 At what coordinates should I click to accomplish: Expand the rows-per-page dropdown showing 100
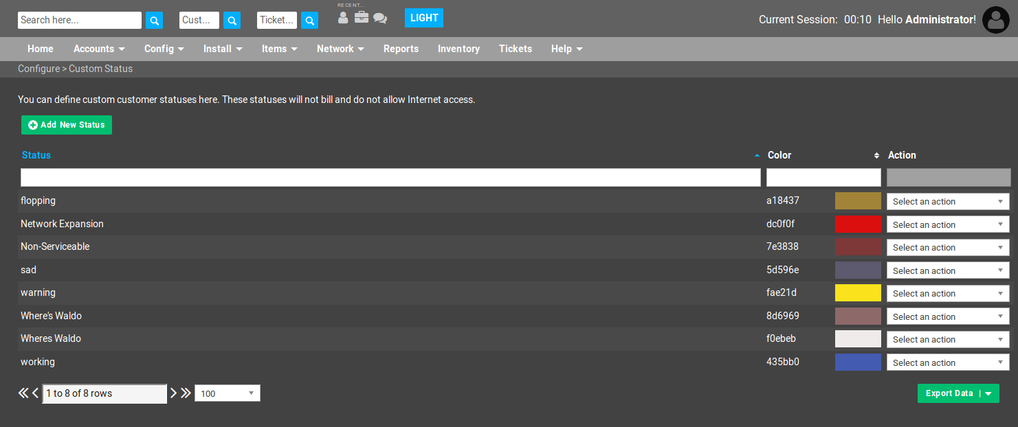227,393
